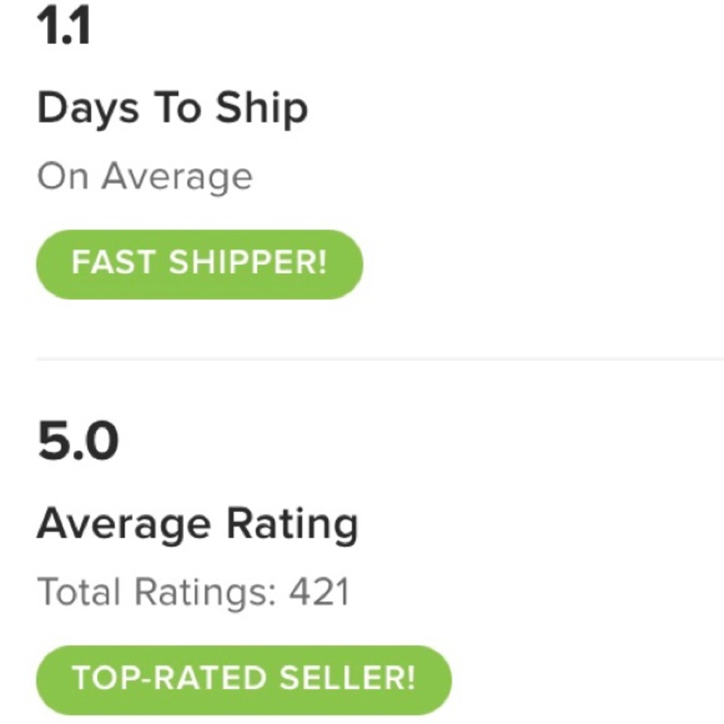724x724 pixels.
Task: Select the 1.1 days value
Action: [64, 29]
